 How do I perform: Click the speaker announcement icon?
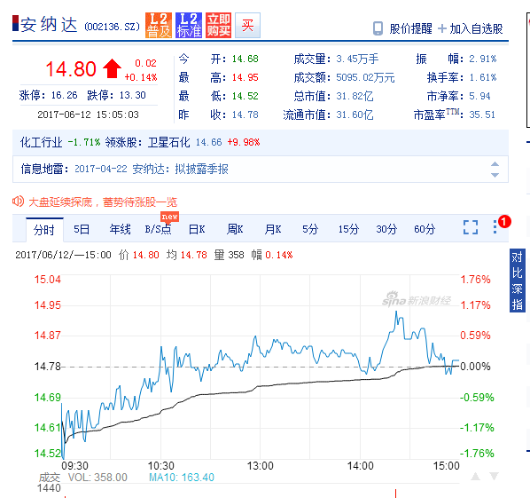coord(18,202)
